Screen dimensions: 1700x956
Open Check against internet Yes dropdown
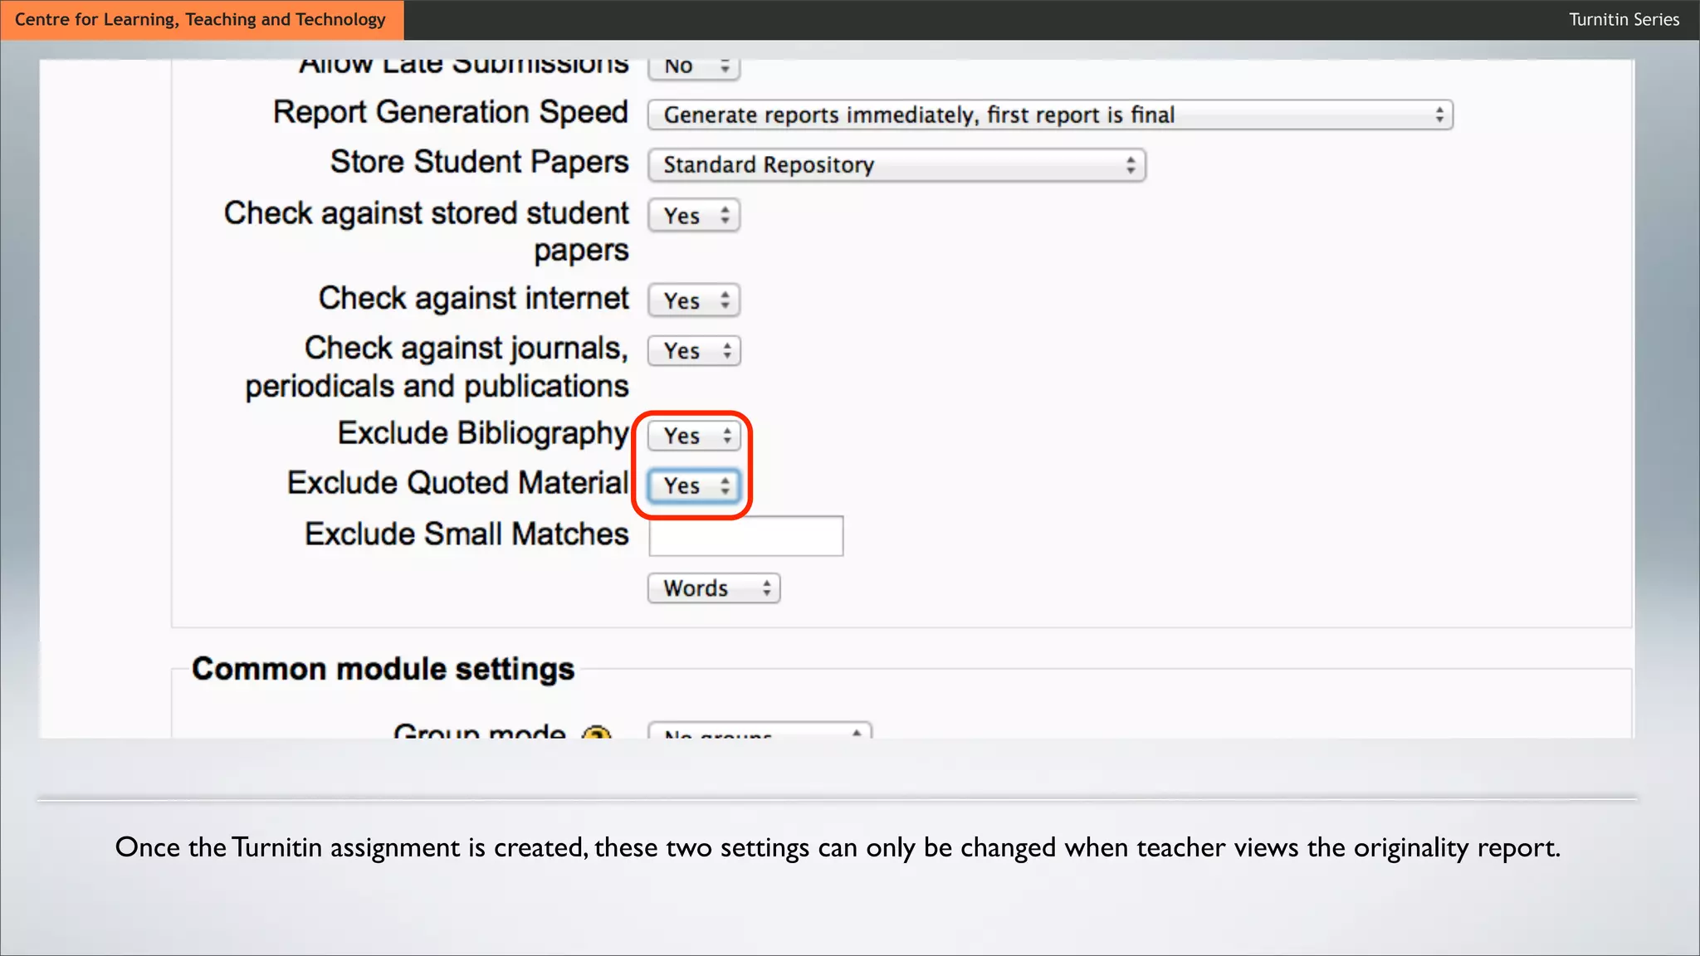(x=694, y=300)
